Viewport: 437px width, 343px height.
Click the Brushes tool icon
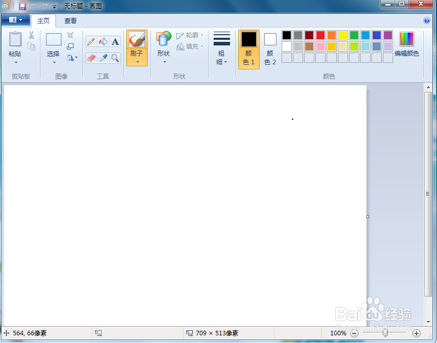[x=137, y=39]
